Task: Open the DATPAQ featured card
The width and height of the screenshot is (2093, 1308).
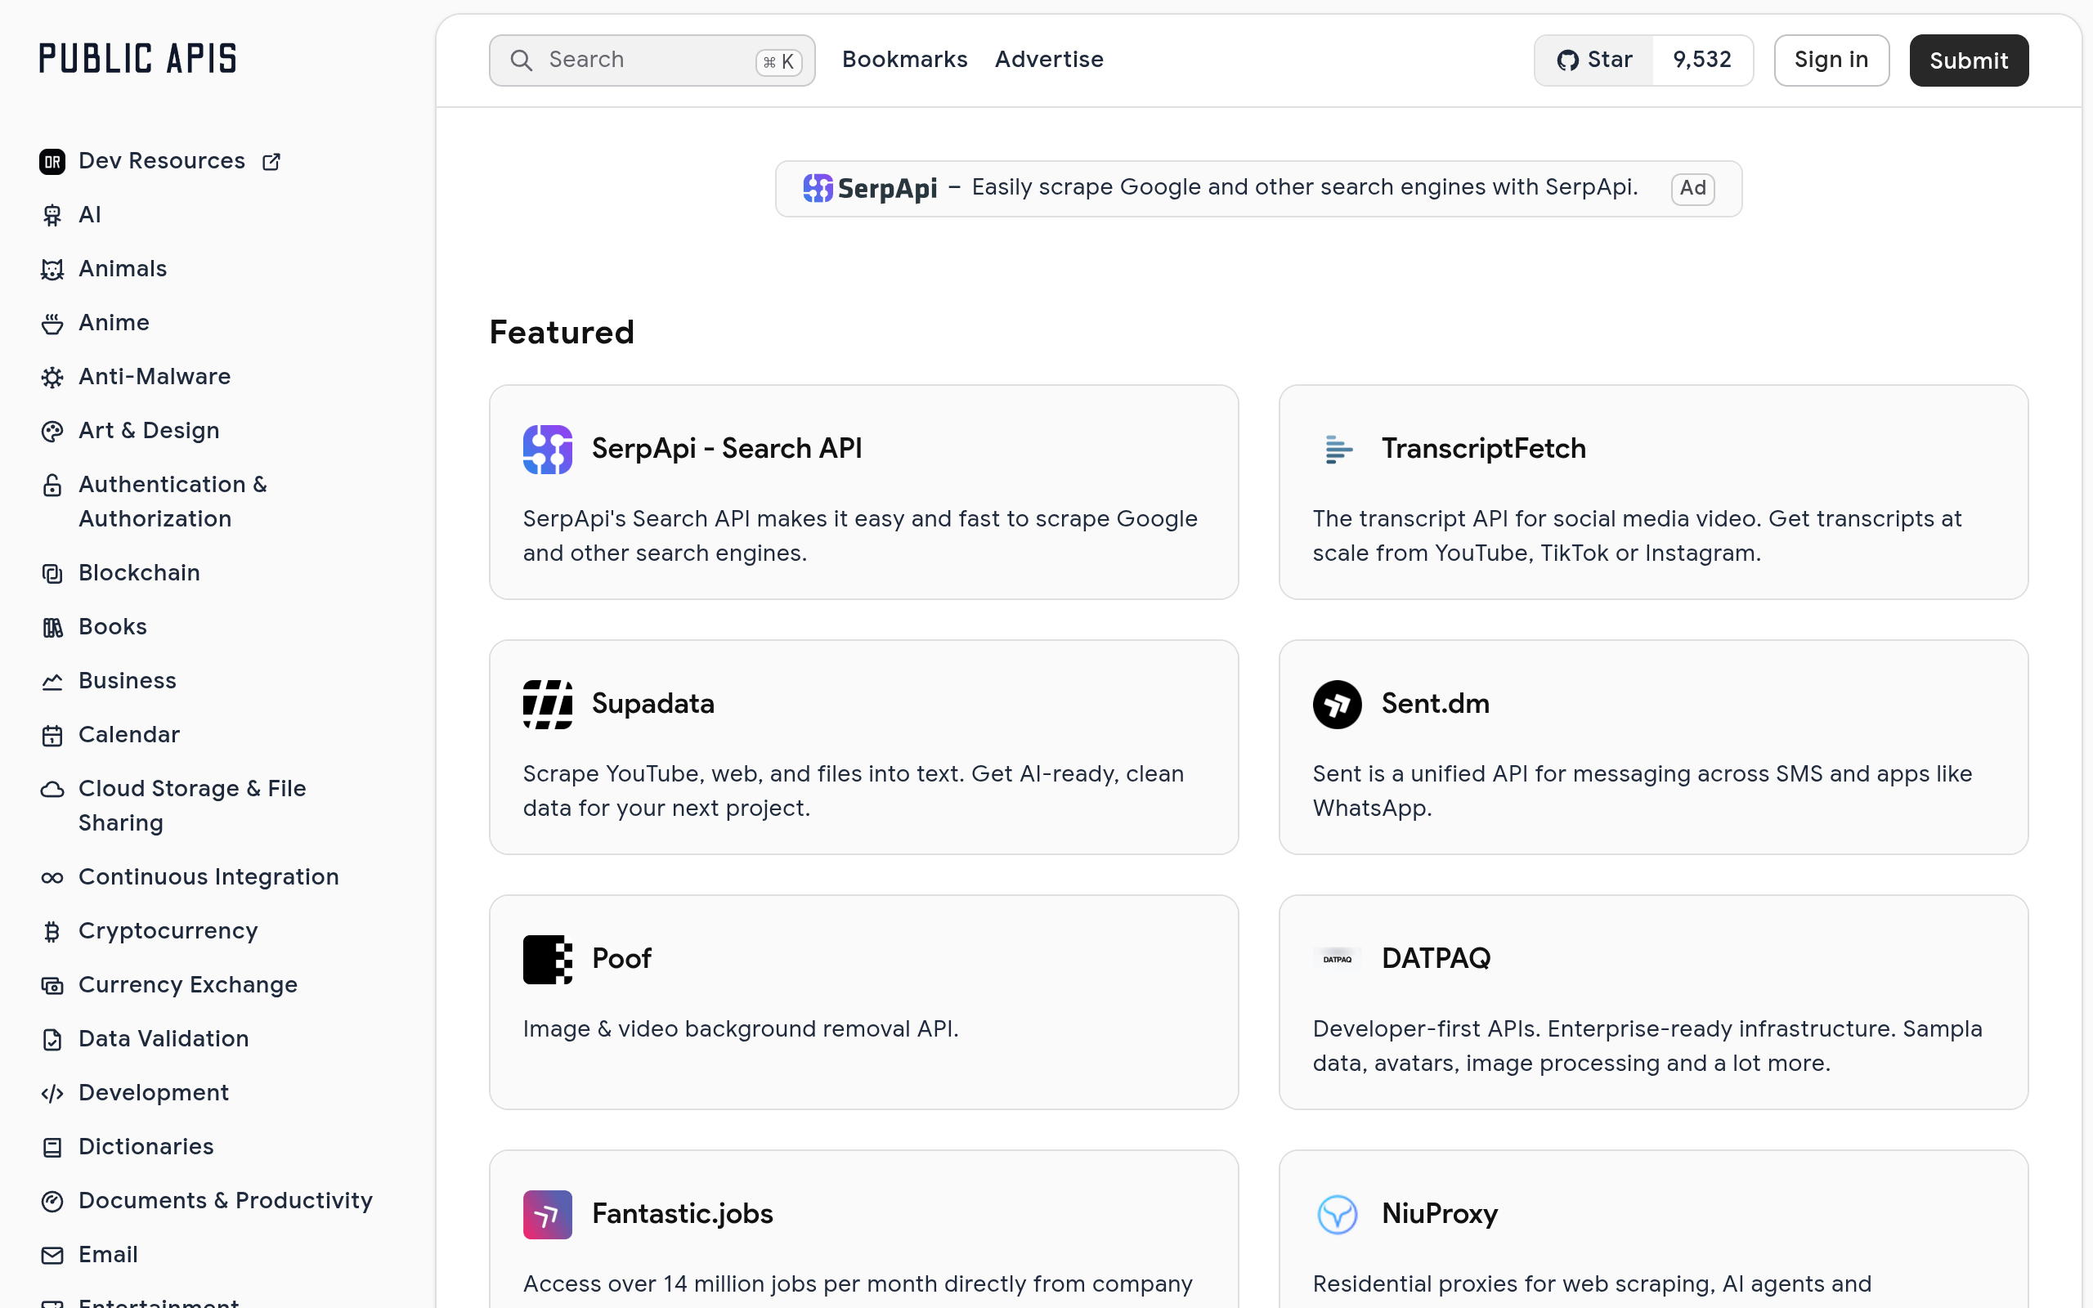Action: click(x=1653, y=1001)
